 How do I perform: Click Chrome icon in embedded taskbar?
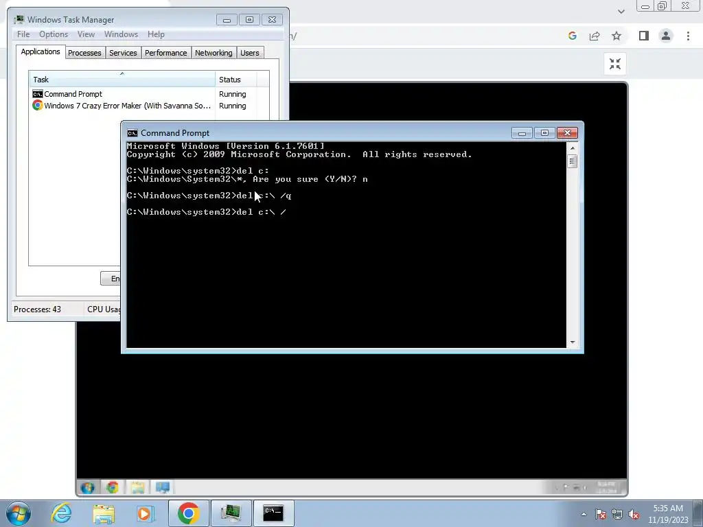point(113,487)
